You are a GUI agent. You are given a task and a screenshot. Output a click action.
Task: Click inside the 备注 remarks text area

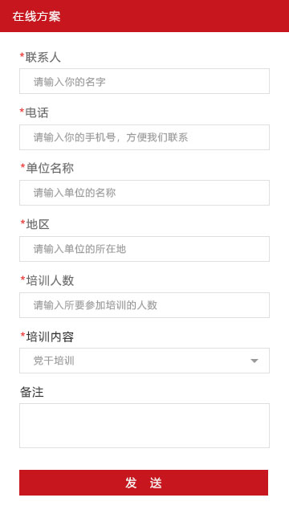pyautogui.click(x=144, y=426)
